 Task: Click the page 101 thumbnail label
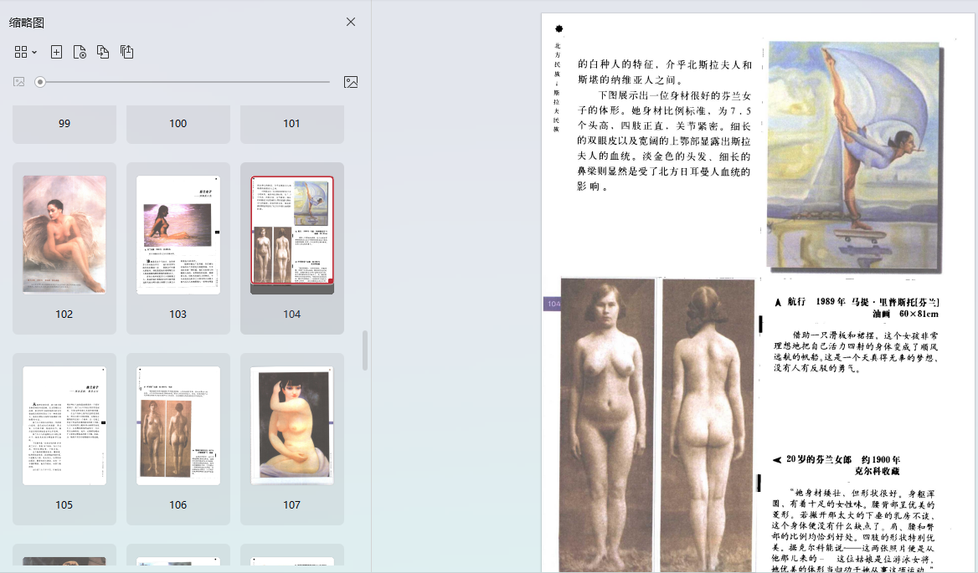(x=291, y=124)
